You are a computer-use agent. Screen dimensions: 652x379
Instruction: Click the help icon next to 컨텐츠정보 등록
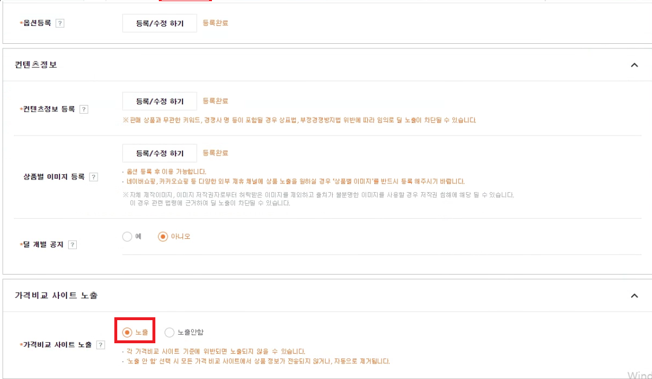(84, 109)
